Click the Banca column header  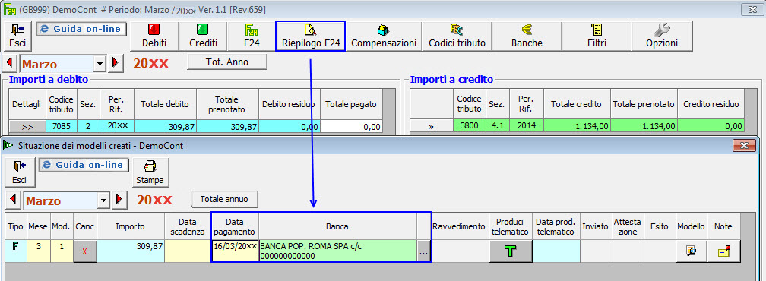click(x=337, y=226)
